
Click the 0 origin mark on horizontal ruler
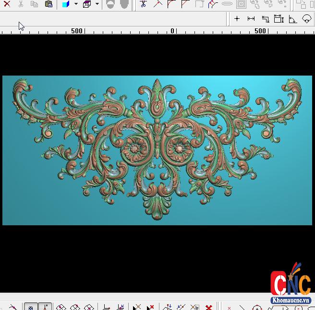[172, 31]
